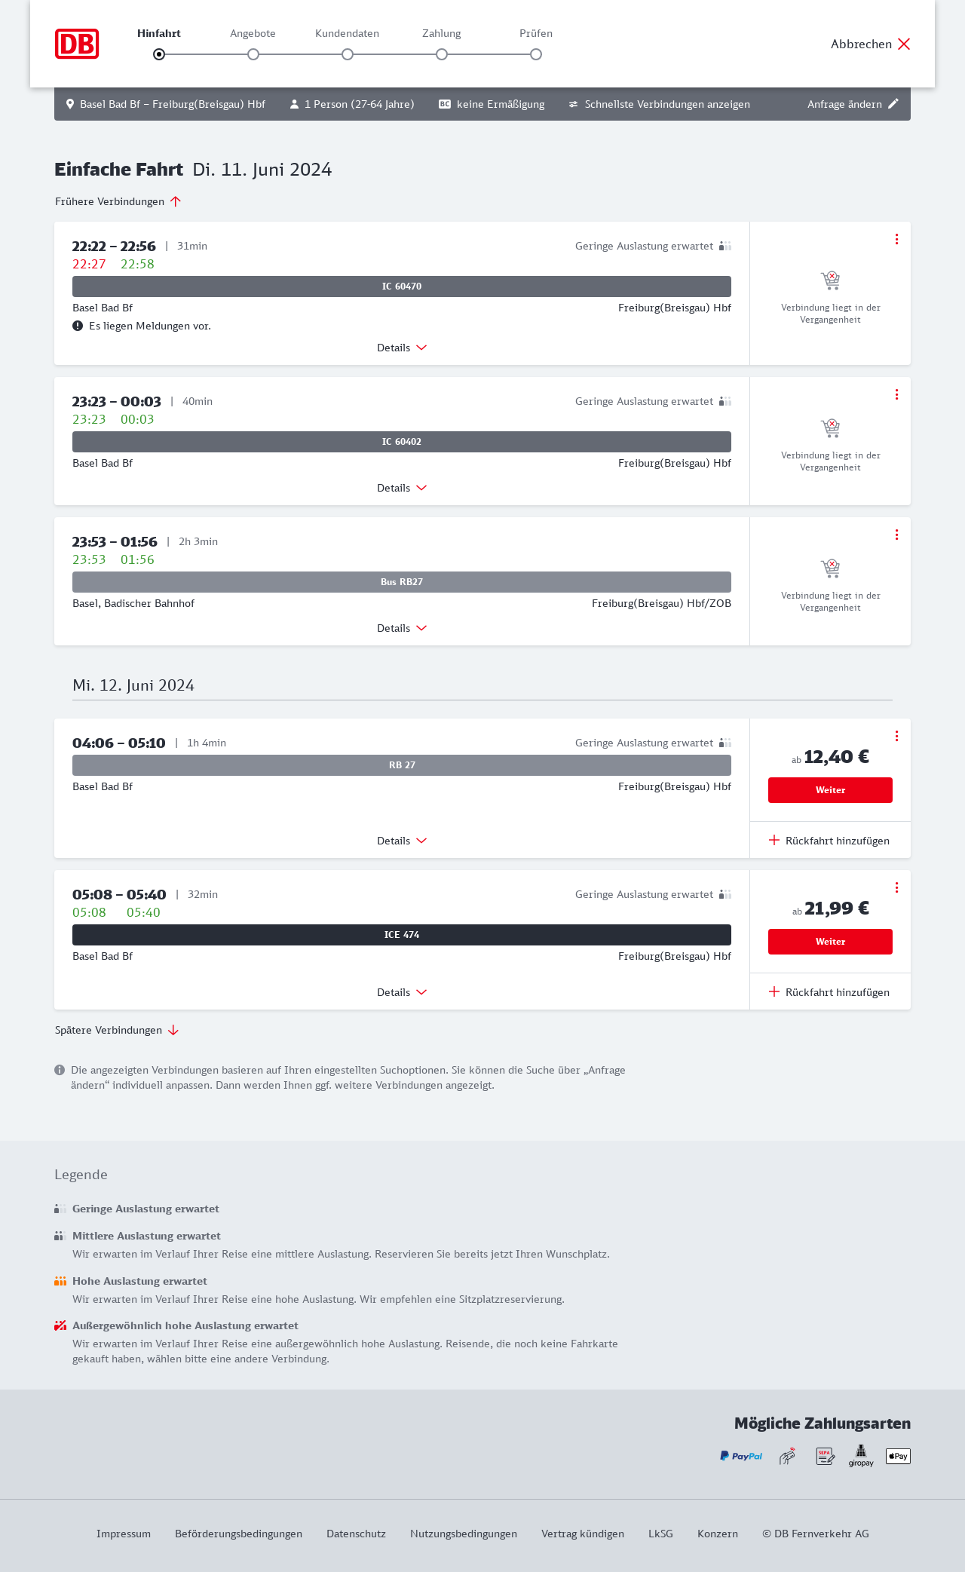Select the Zahlung step circle
This screenshot has height=1572, width=965.
[442, 54]
